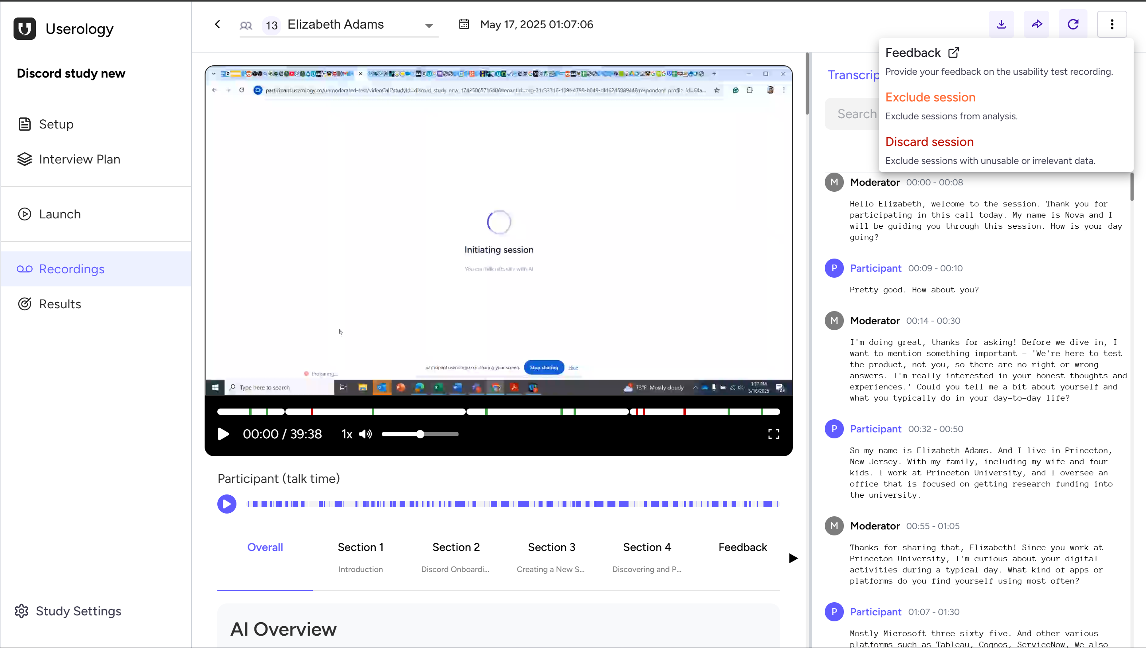1146x648 pixels.
Task: Click the right chevron to reveal more sections
Action: click(793, 558)
